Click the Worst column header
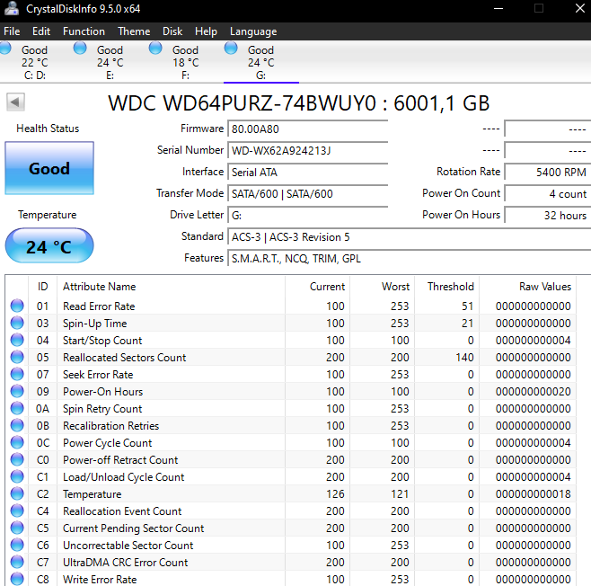 pos(383,287)
